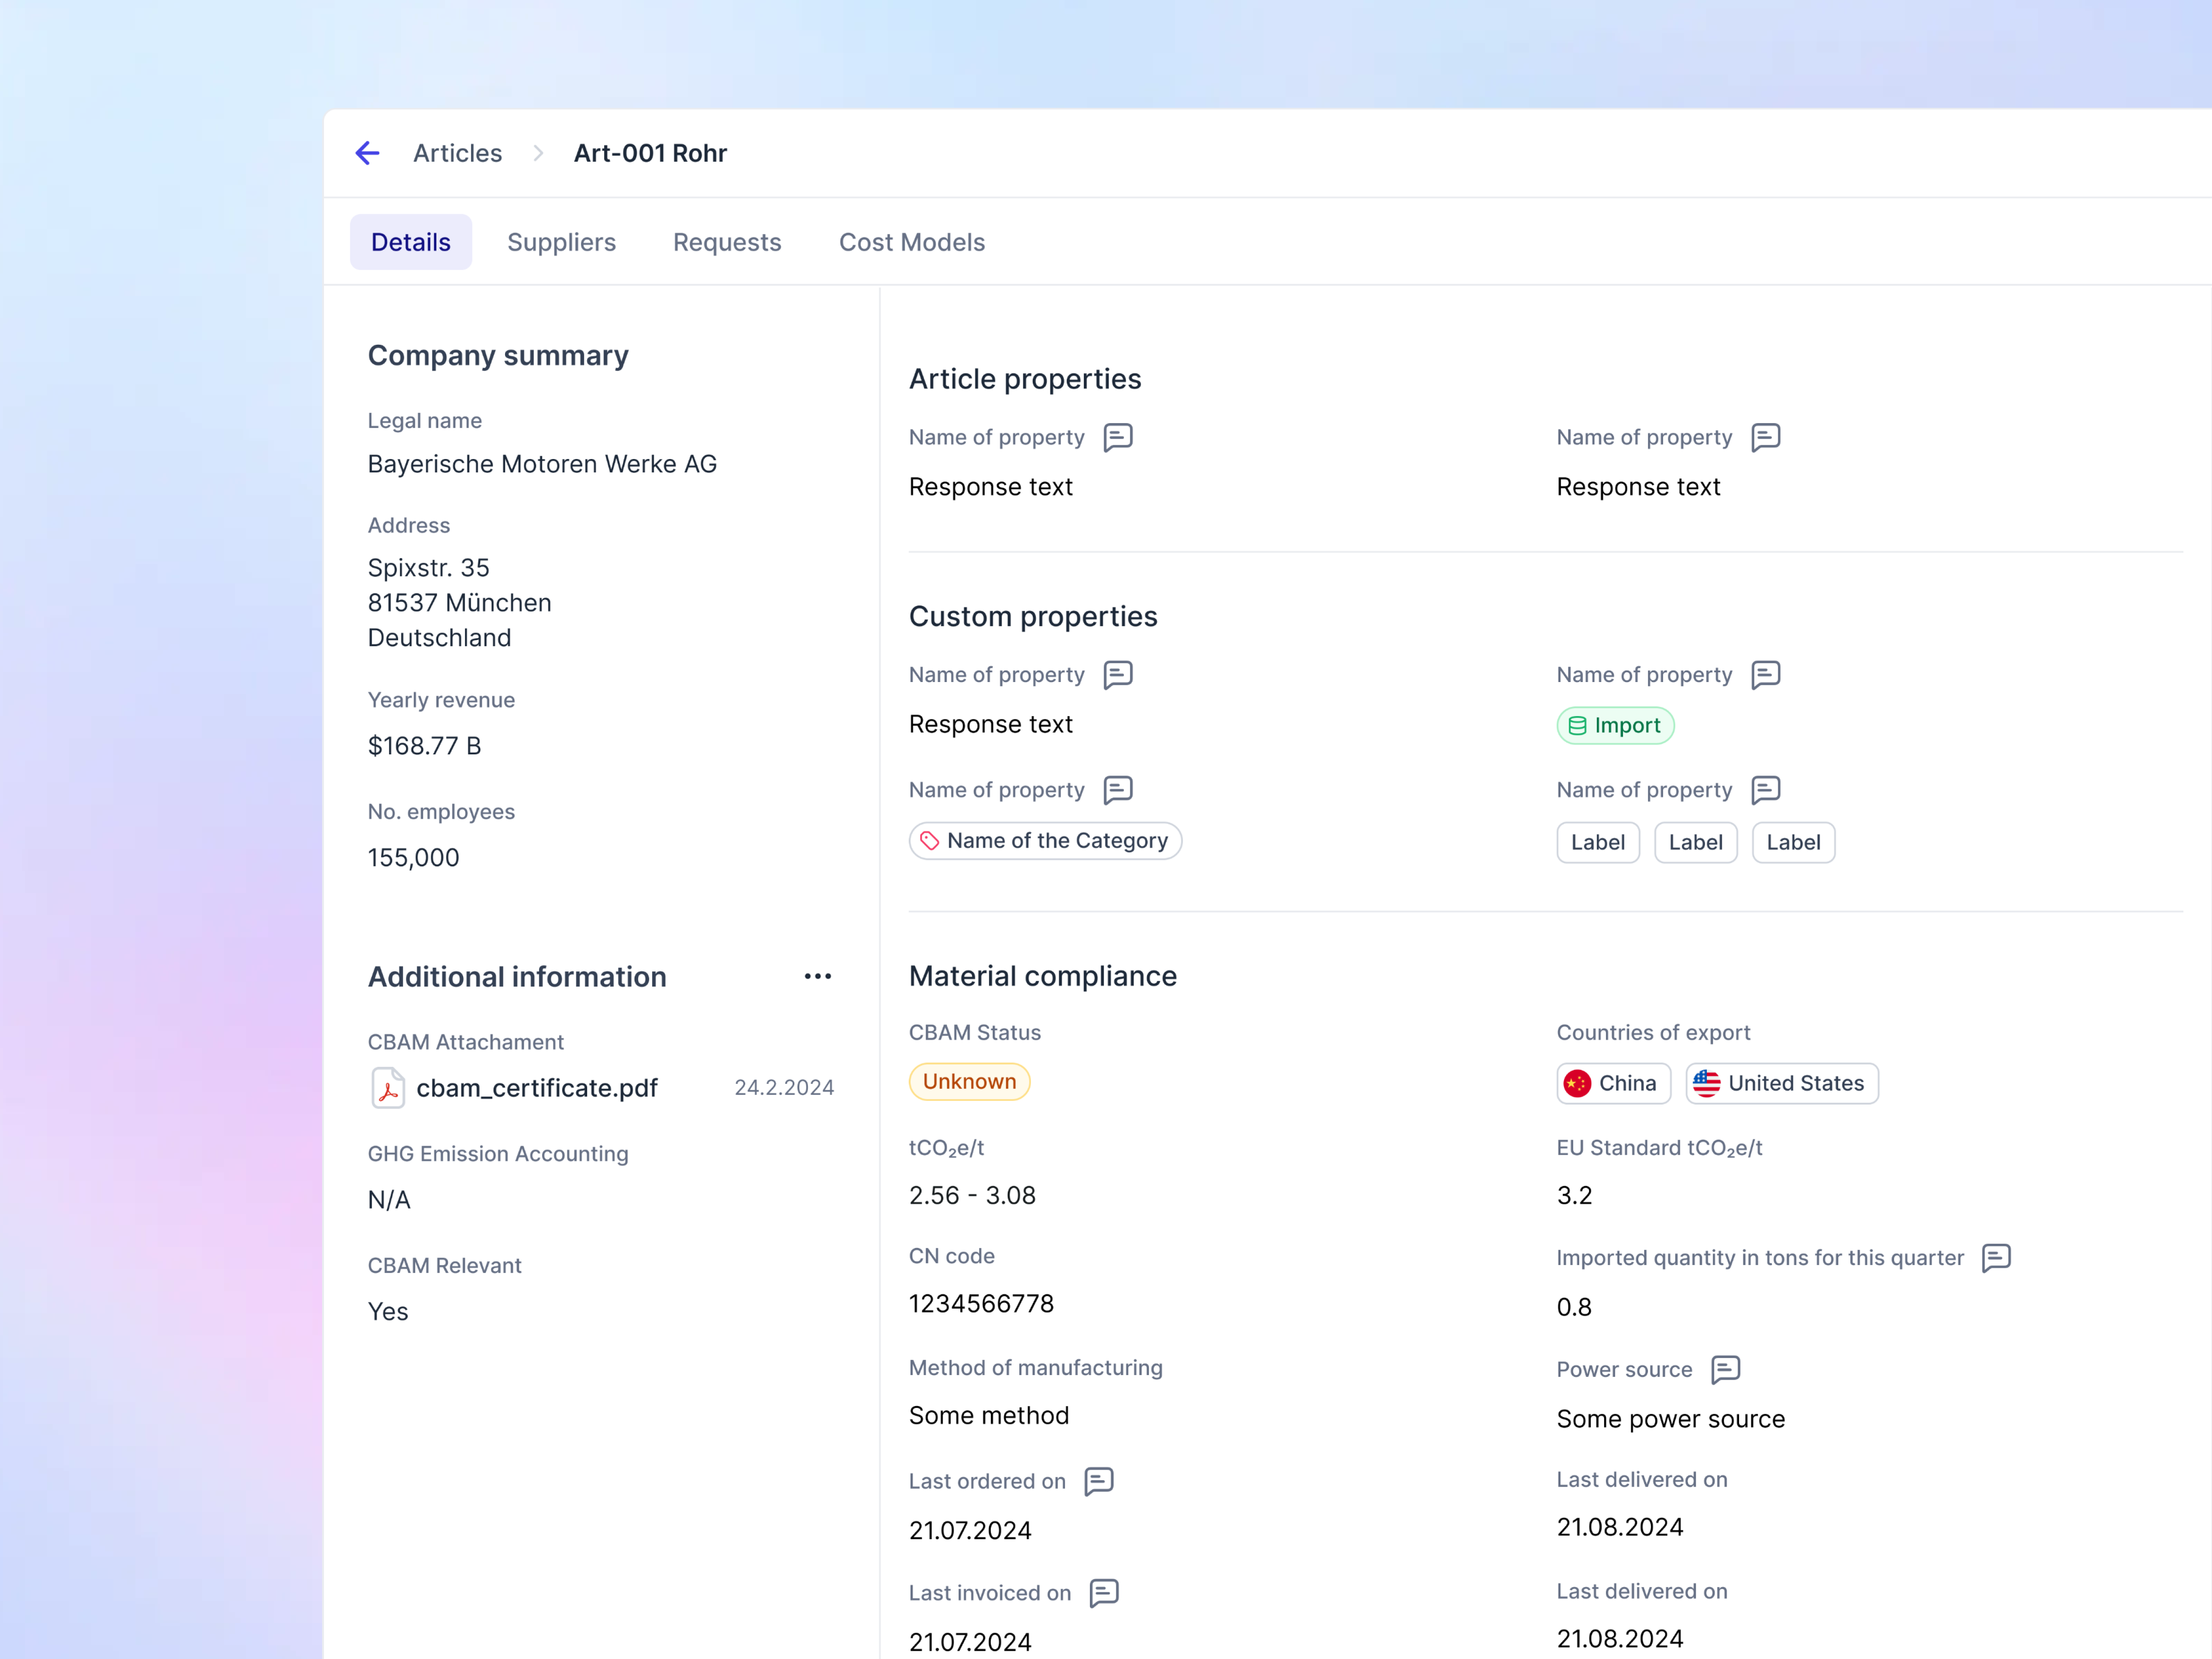
Task: Click the Some method value
Action: [989, 1416]
